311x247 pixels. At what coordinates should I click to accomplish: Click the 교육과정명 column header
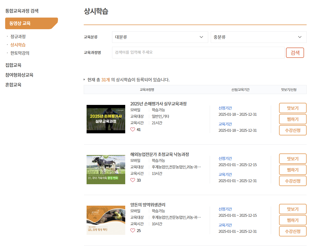coord(147,90)
